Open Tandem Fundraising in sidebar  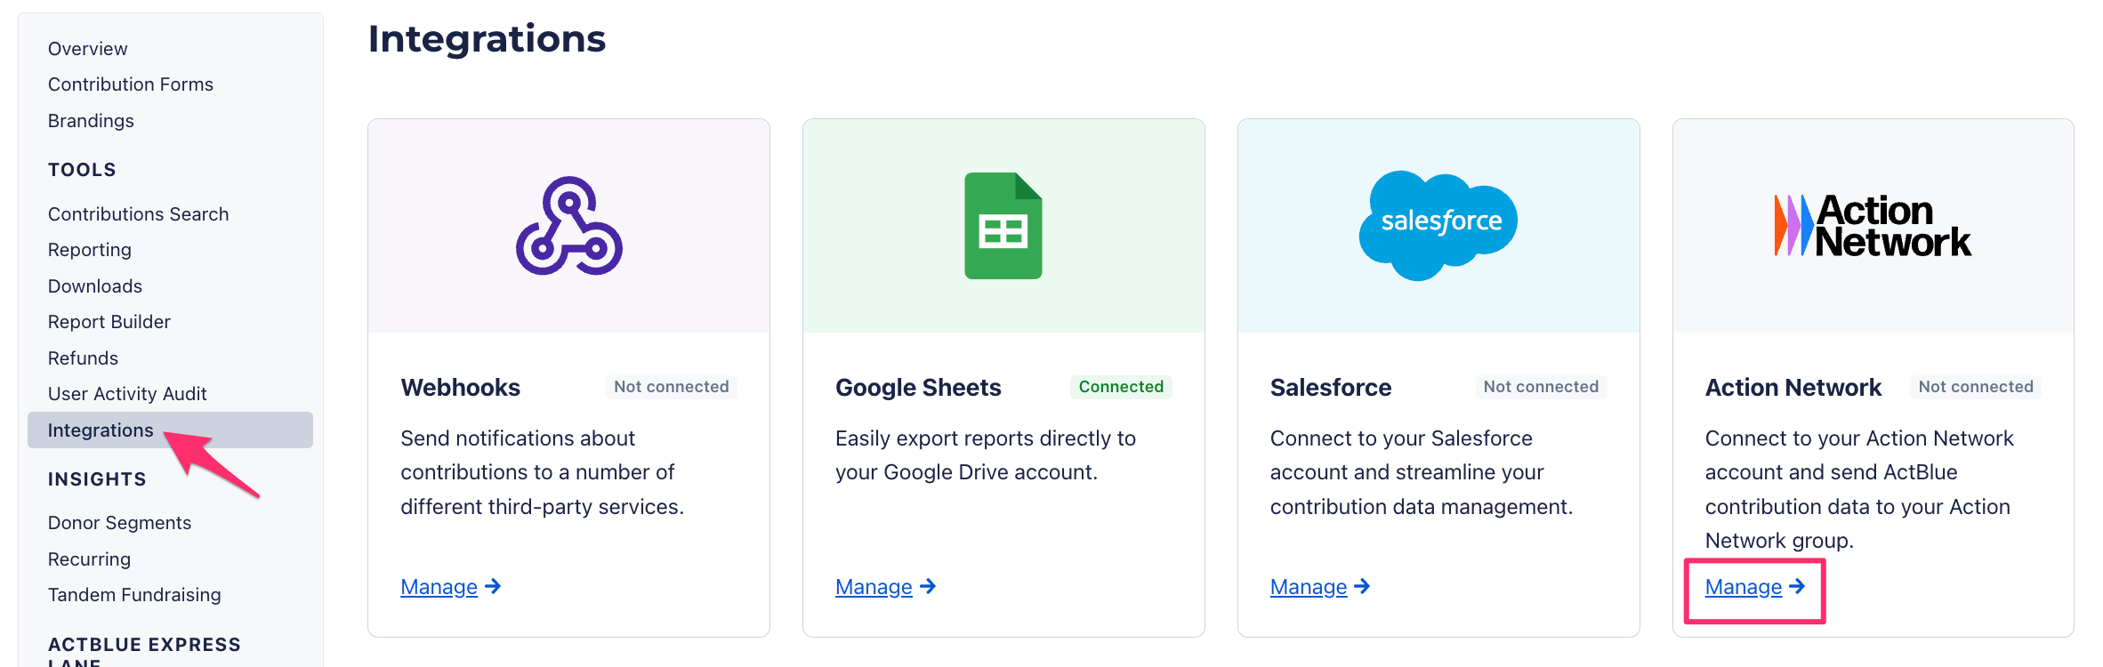coord(134,595)
